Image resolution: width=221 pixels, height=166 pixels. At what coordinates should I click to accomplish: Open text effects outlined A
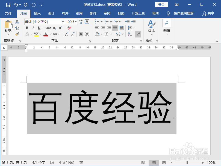point(27,34)
